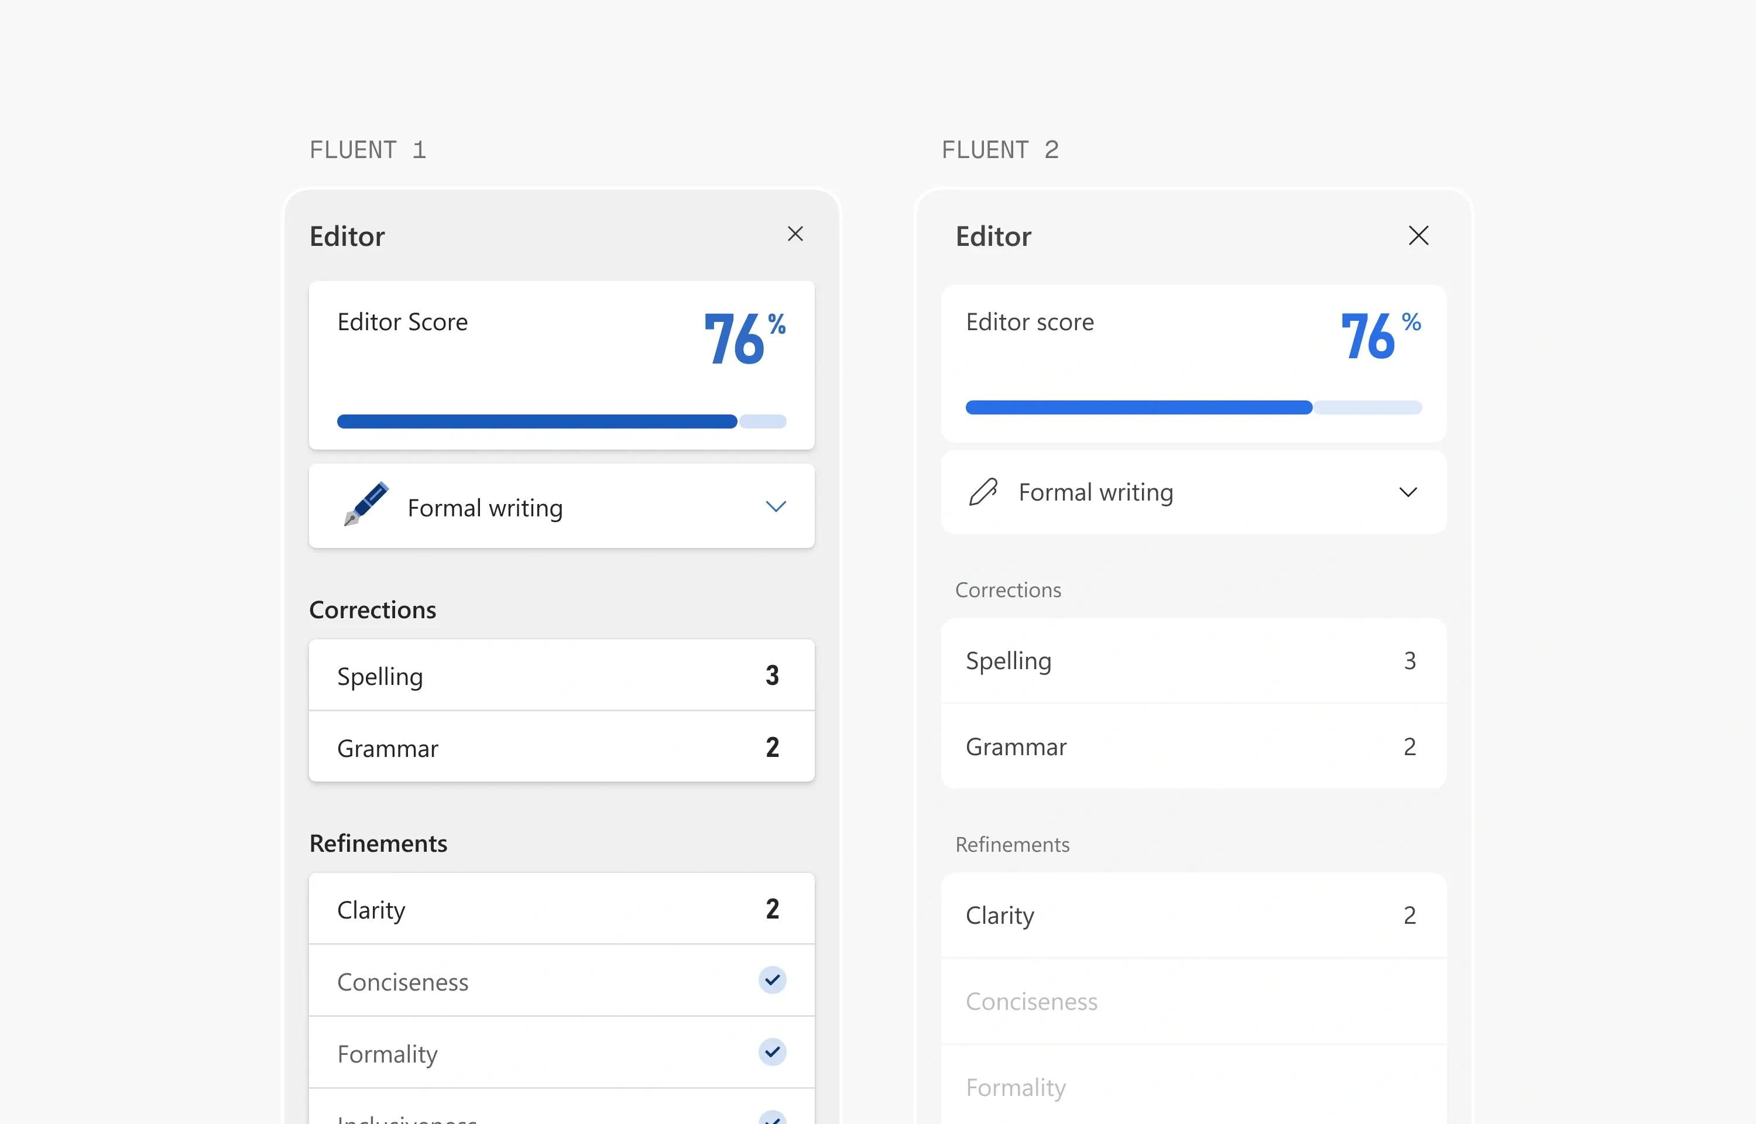This screenshot has height=1124, width=1756.
Task: Click the Formality checkmark icon in Fluent 1
Action: [x=772, y=1052]
